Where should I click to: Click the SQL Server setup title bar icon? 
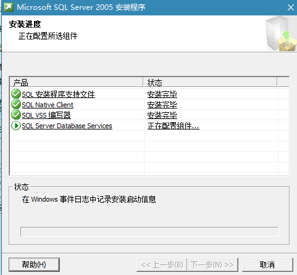pyautogui.click(x=9, y=7)
